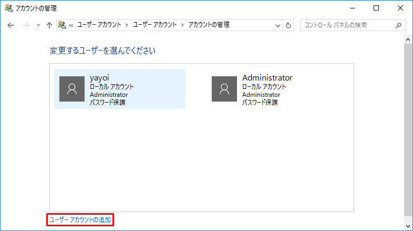Click the yayoi avatar picture
The width and height of the screenshot is (413, 231).
72,89
